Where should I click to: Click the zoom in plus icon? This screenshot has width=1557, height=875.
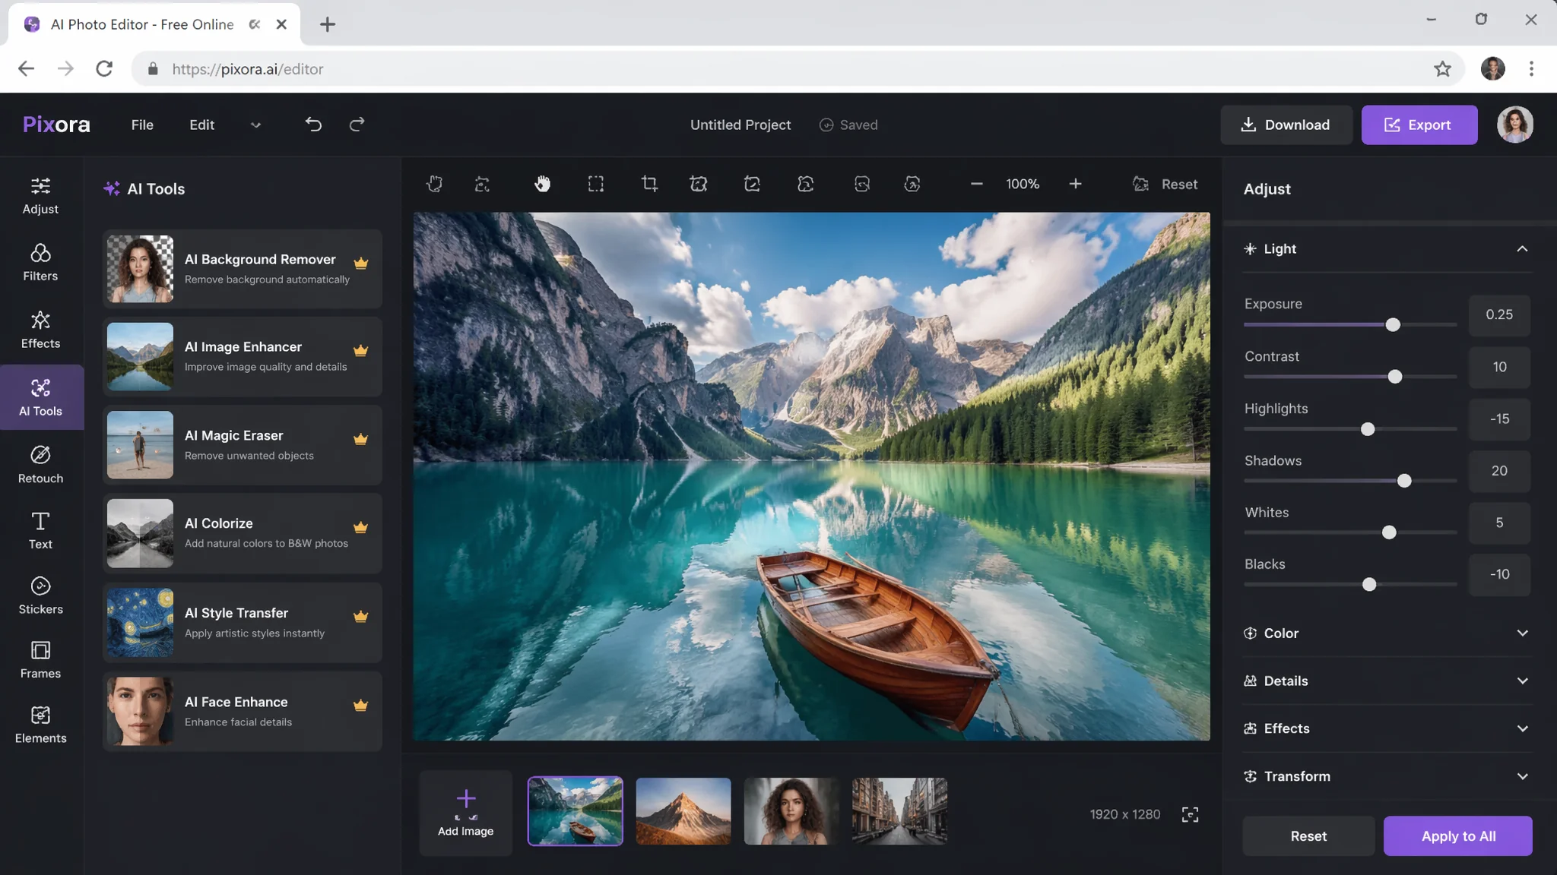pyautogui.click(x=1075, y=184)
